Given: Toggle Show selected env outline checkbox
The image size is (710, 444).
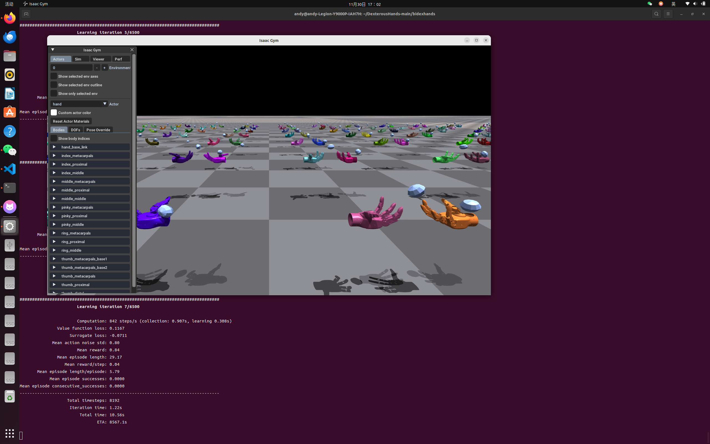Looking at the screenshot, I should 54,85.
